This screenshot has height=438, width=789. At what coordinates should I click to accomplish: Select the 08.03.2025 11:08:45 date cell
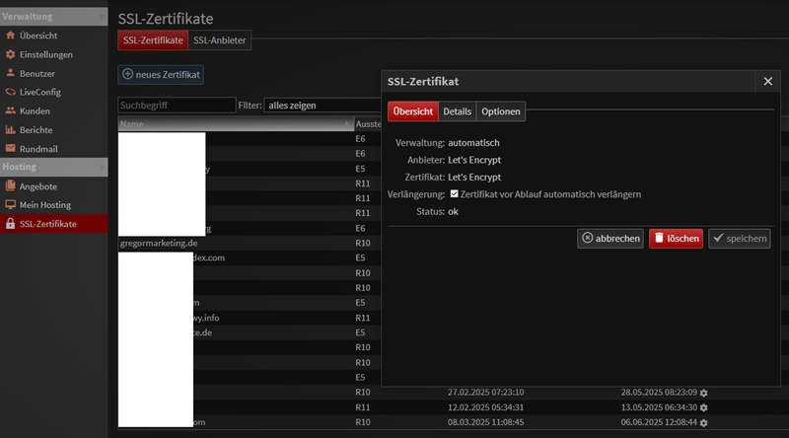click(485, 422)
